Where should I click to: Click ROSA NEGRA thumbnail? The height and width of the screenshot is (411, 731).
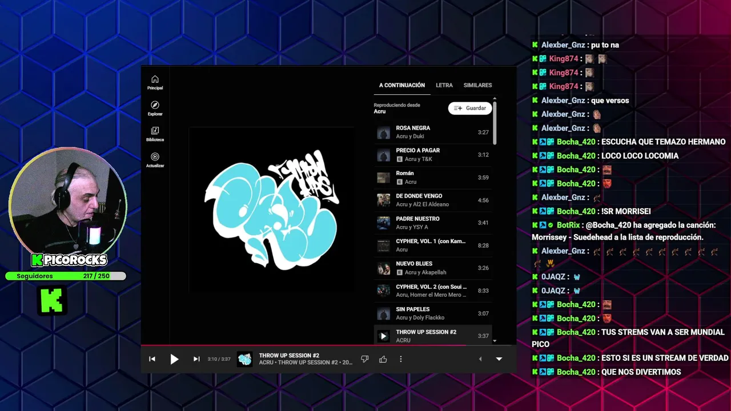coord(384,132)
